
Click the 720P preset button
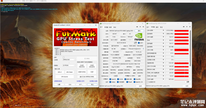pos(92,72)
